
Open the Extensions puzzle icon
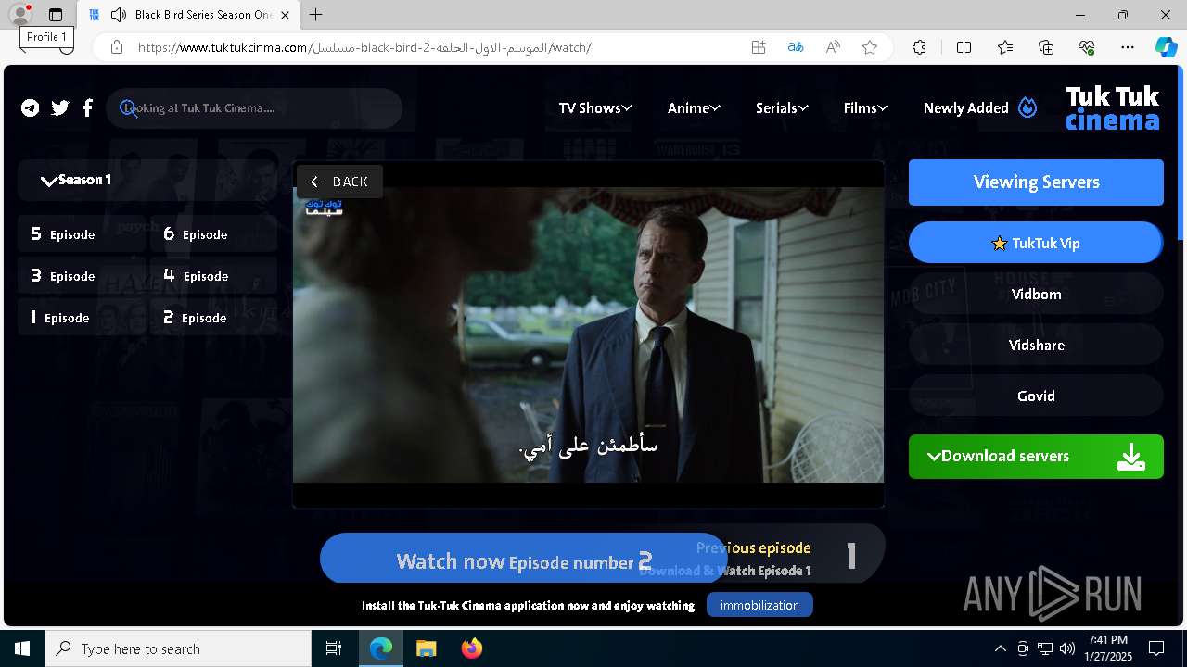coord(919,47)
